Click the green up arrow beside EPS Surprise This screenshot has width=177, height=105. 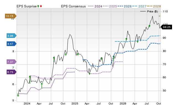(38, 6)
